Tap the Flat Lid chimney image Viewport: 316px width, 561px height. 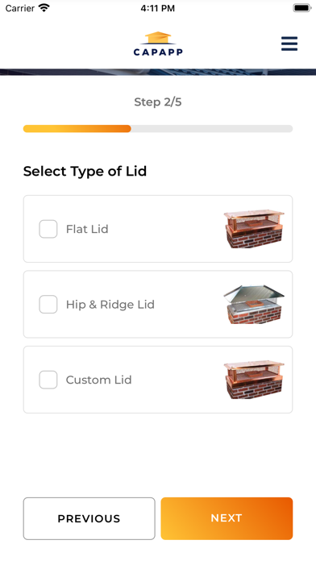coord(254,229)
